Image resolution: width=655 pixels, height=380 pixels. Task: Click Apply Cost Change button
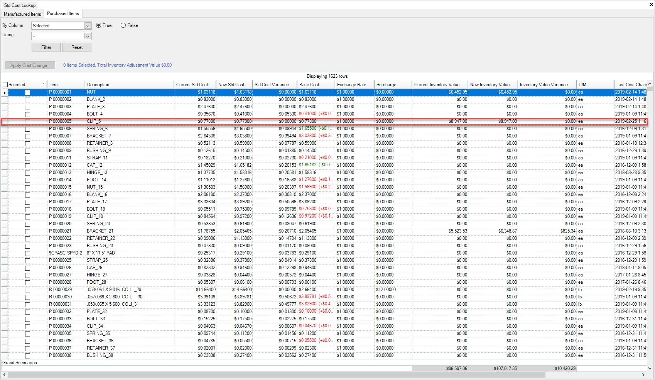(x=30, y=65)
